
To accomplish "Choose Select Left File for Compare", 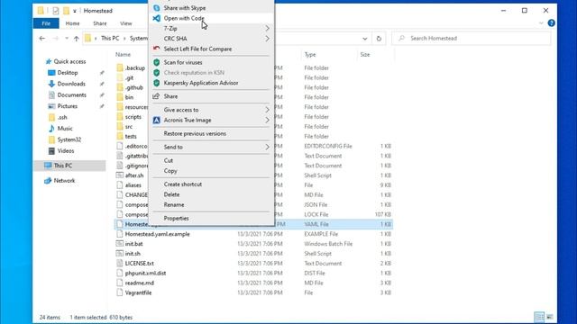I will coord(212,49).
